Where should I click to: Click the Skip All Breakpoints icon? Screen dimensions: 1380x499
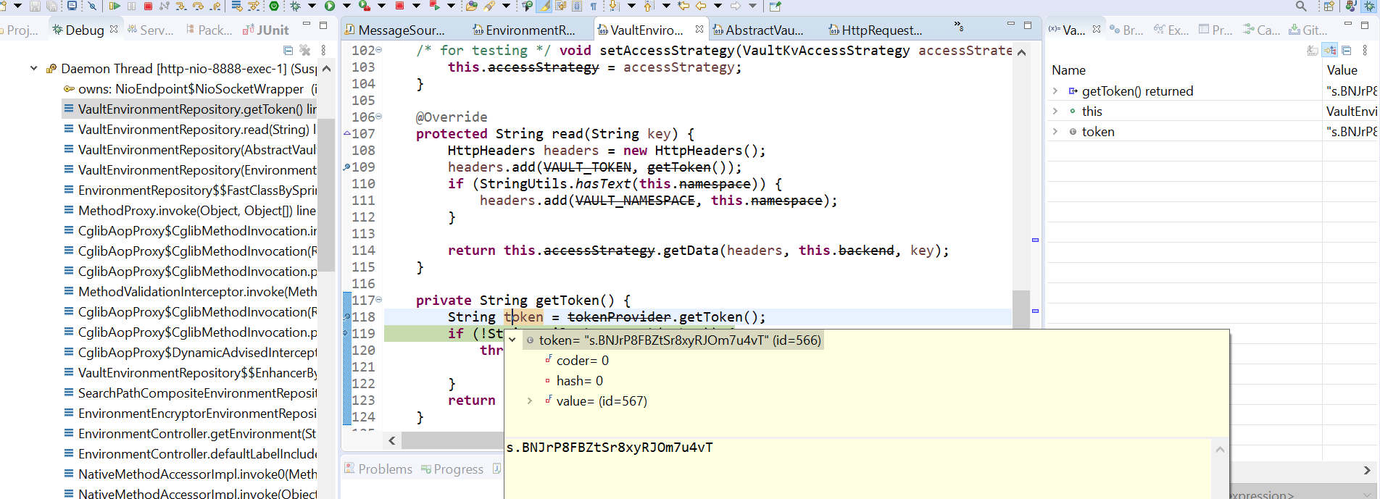click(92, 6)
